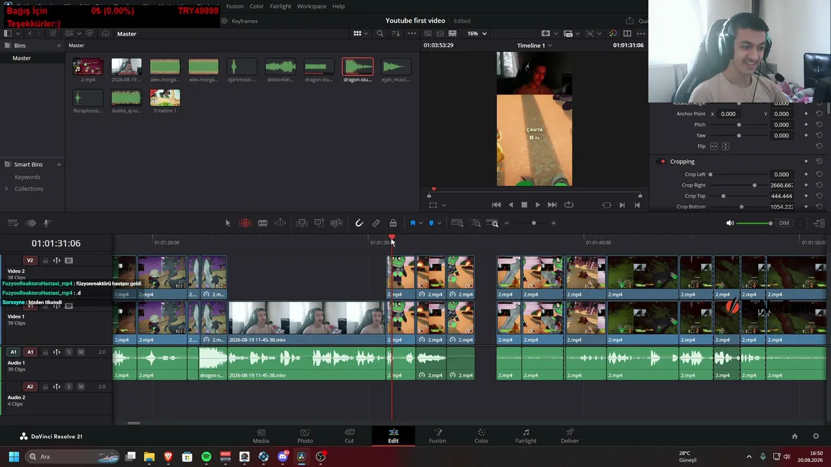Click the Overwrite Clip edit icon
831x467 pixels.
[319, 223]
